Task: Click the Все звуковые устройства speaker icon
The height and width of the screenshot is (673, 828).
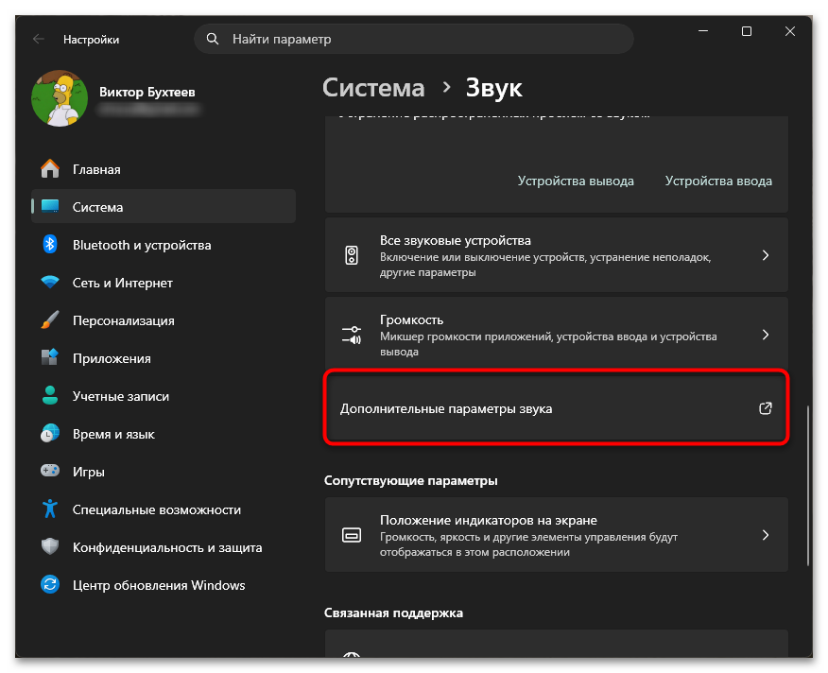Action: point(352,255)
